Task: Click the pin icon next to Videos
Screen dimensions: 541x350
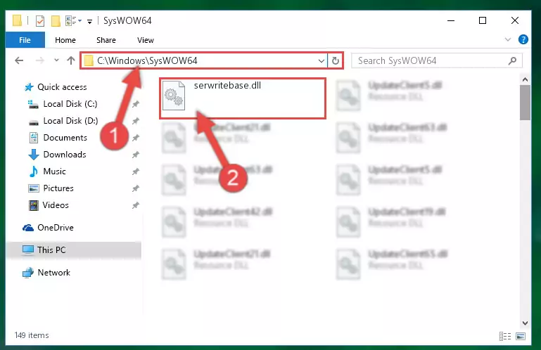Action: [136, 205]
